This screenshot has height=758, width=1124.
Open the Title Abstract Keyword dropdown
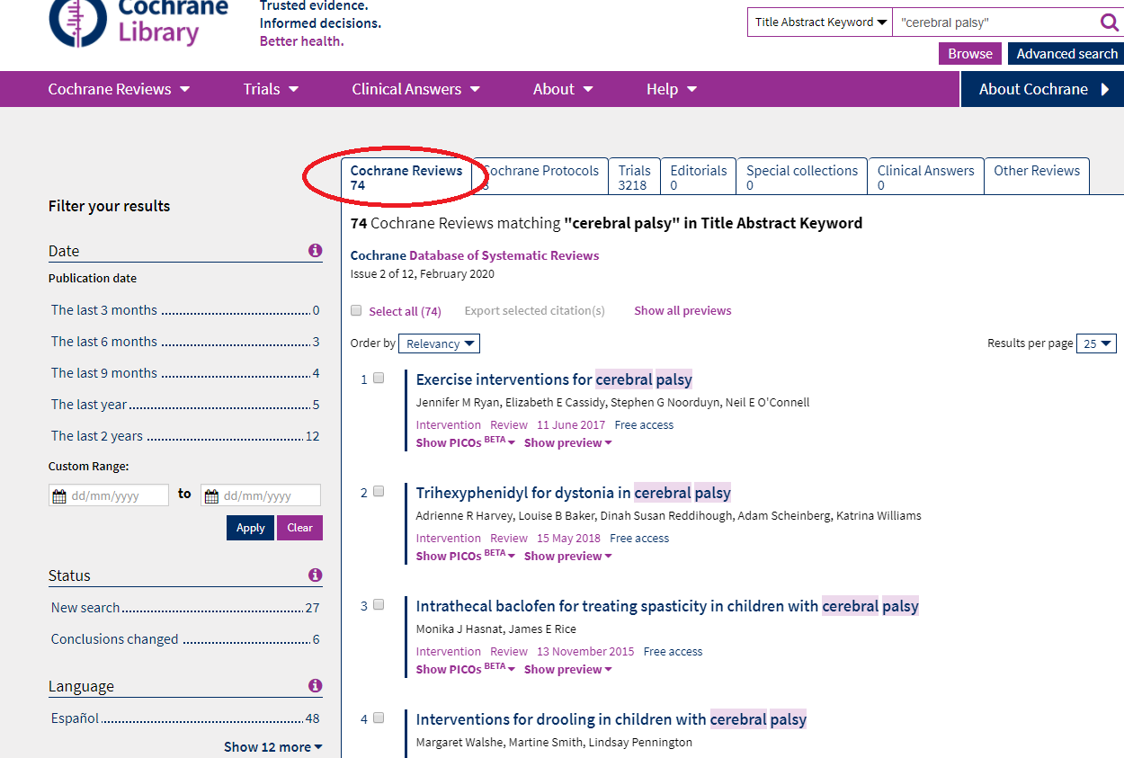[820, 22]
